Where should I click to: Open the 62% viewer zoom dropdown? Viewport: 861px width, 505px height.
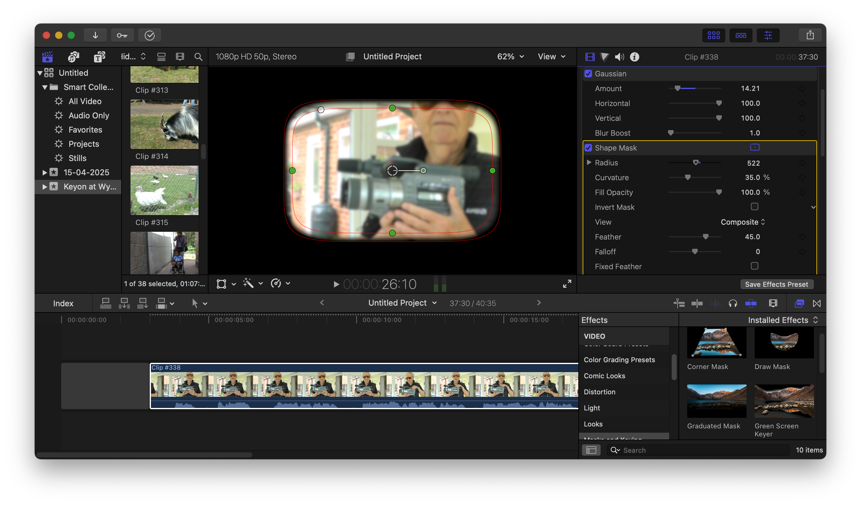[511, 57]
